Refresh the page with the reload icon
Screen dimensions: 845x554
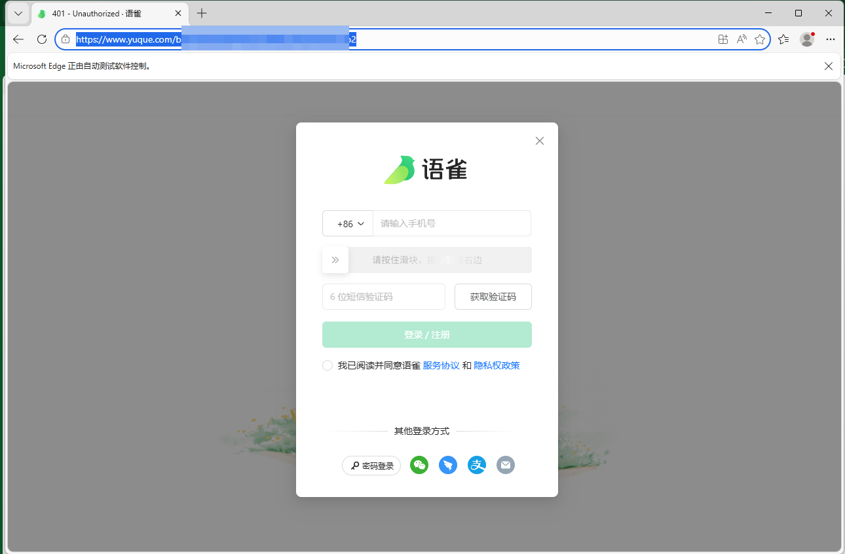tap(42, 39)
